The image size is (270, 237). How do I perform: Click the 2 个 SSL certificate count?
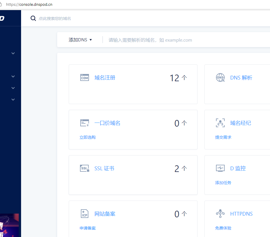(x=181, y=169)
